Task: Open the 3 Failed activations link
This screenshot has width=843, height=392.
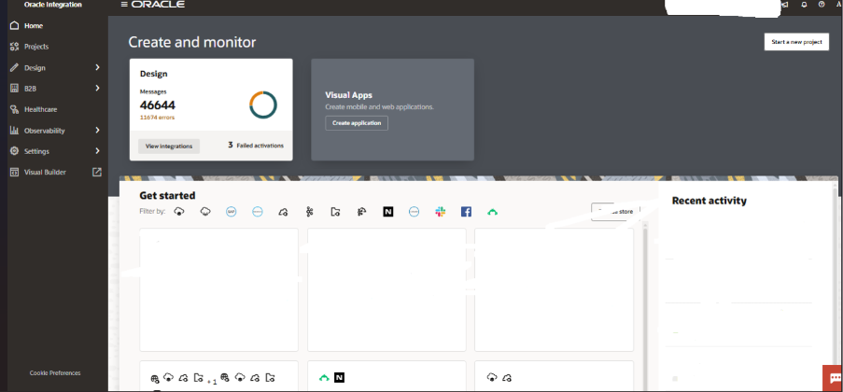Action: [x=256, y=146]
